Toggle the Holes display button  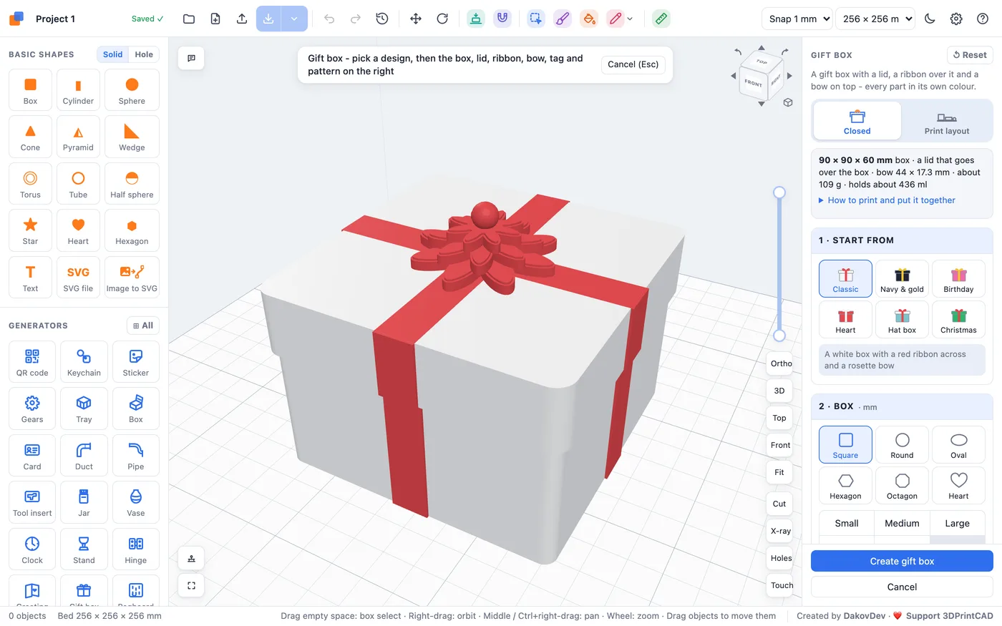[x=781, y=558]
